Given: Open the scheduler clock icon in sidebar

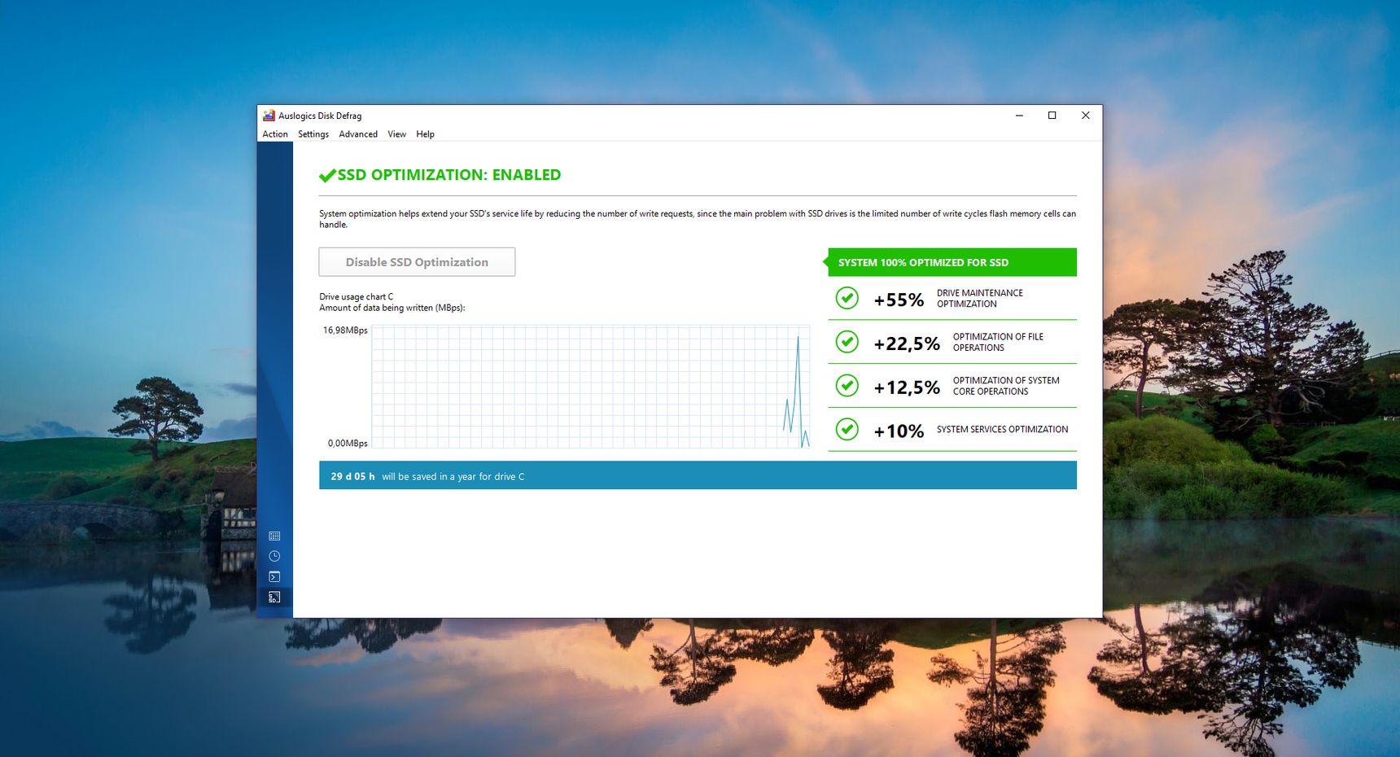Looking at the screenshot, I should coord(274,556).
